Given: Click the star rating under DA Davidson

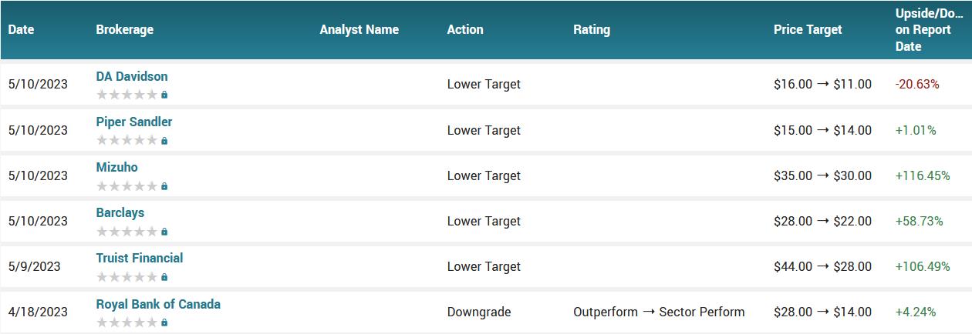Looking at the screenshot, I should tap(127, 95).
